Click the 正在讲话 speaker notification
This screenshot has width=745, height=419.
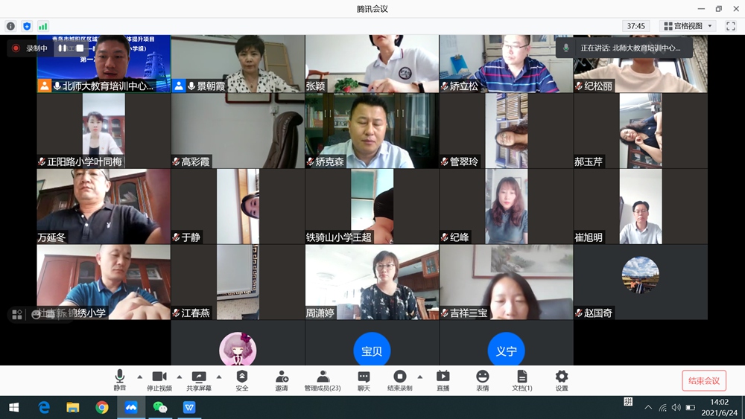click(624, 48)
